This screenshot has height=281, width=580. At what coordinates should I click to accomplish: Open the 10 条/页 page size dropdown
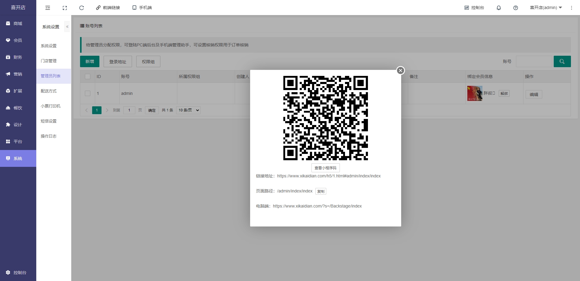pyautogui.click(x=188, y=110)
